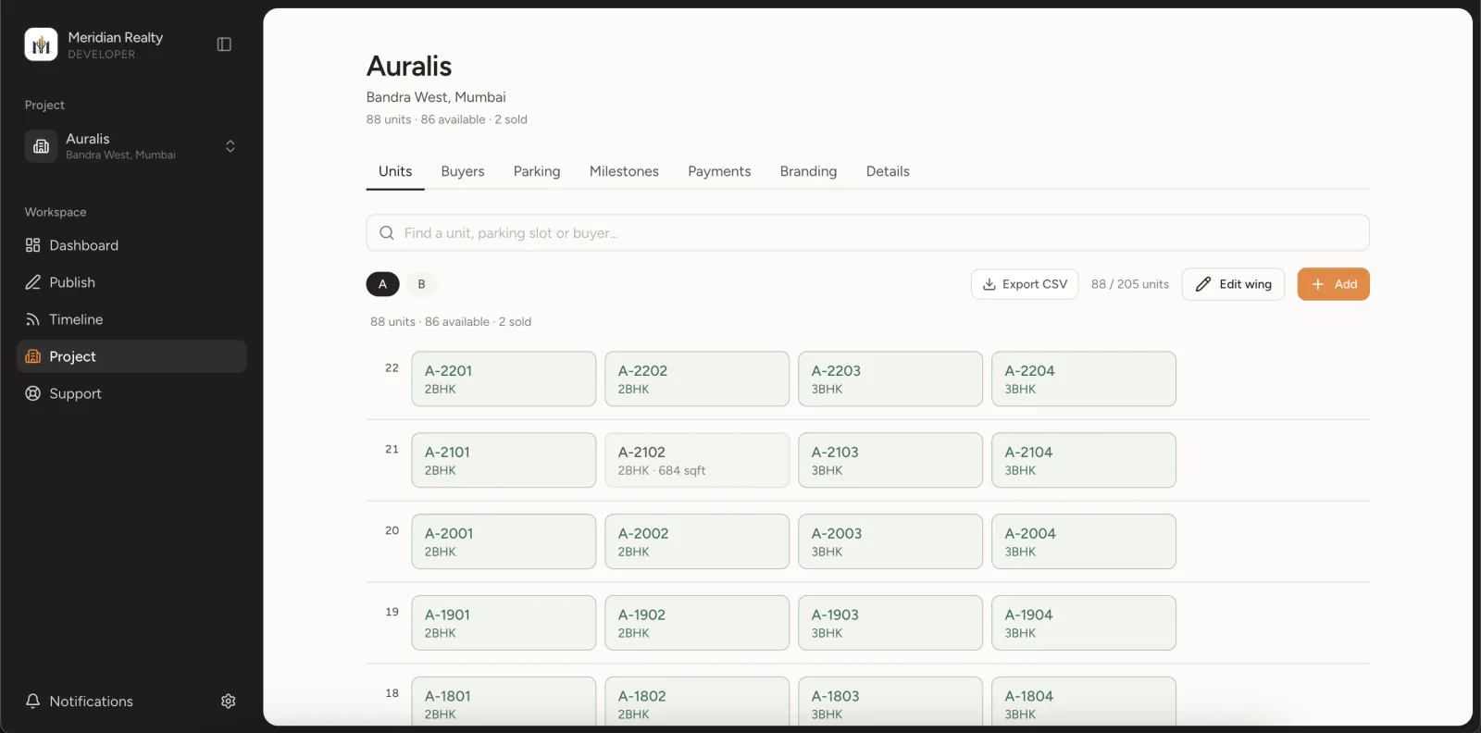Screen dimensions: 1481x733
Task: Click "Bandra West, Mumbai" under the heading
Action: (x=436, y=97)
